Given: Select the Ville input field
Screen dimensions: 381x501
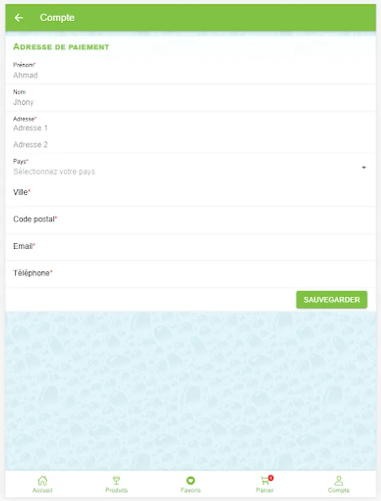Looking at the screenshot, I should point(190,193).
